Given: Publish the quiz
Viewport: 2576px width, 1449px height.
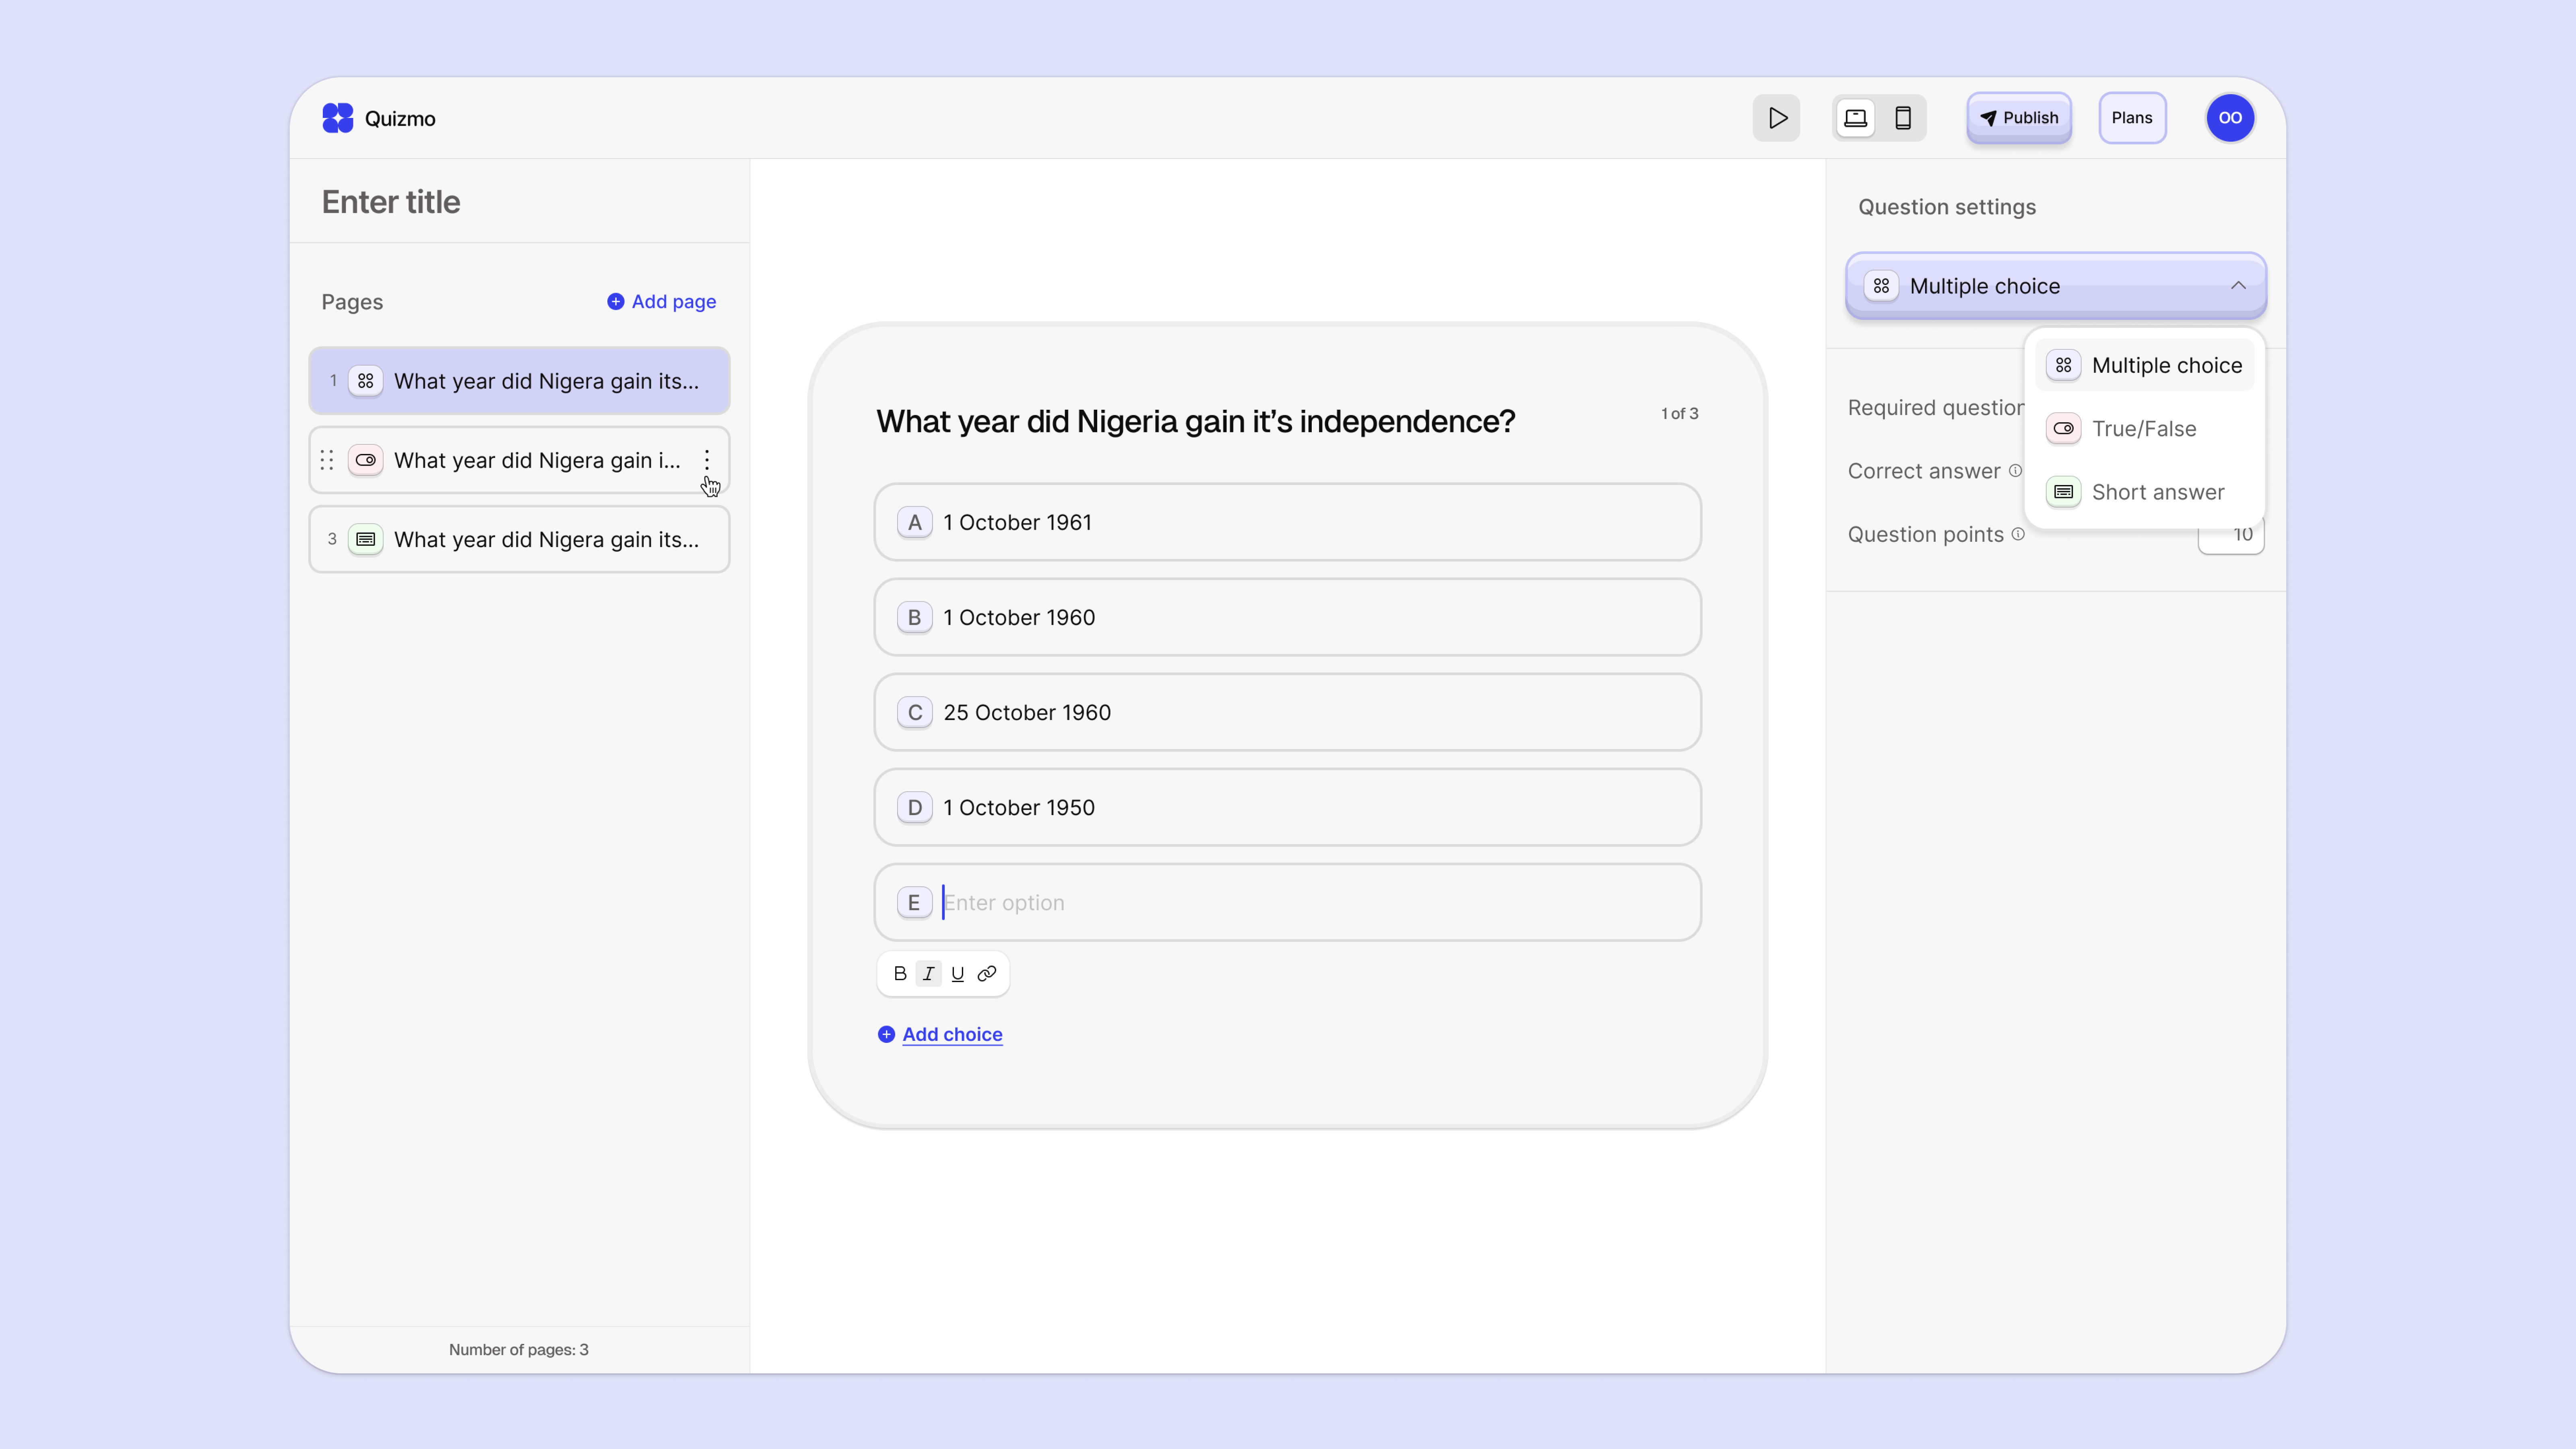Looking at the screenshot, I should [2018, 117].
